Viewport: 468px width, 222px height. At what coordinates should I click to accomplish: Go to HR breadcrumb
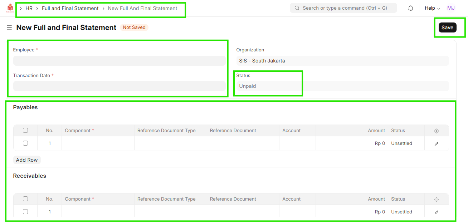coord(29,8)
